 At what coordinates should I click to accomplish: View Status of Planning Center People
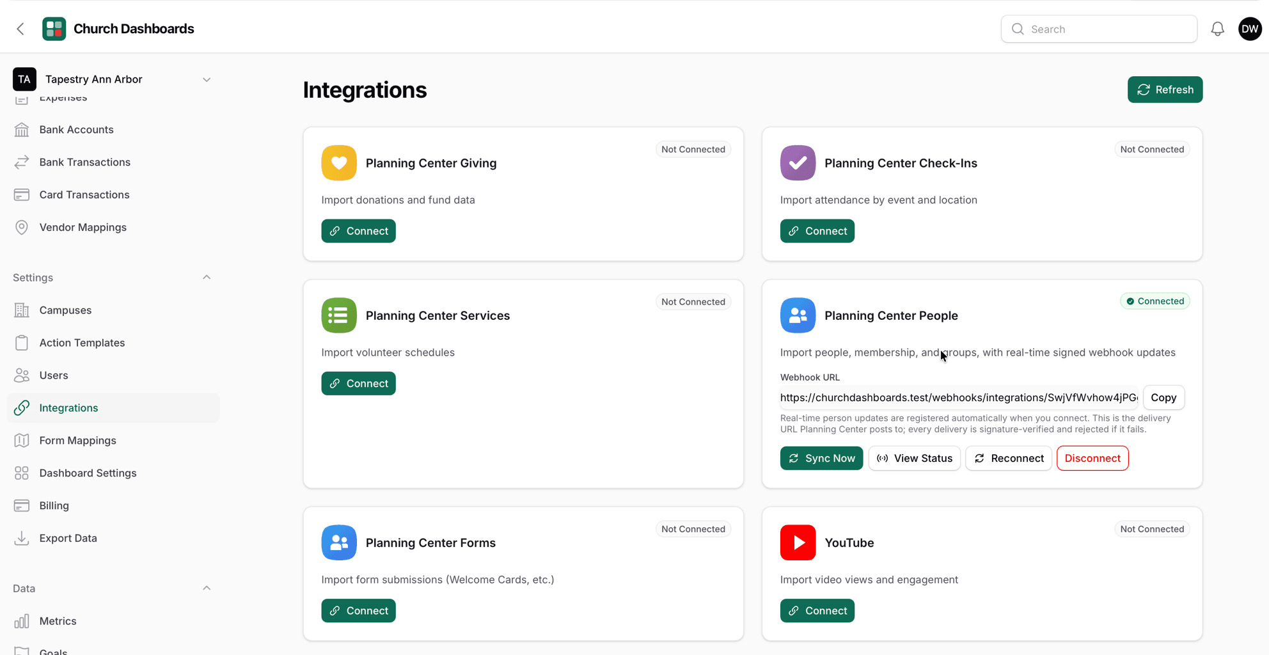pyautogui.click(x=914, y=459)
